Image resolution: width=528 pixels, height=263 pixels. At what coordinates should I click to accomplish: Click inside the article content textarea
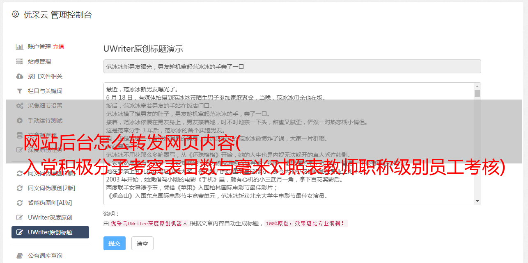(x=289, y=144)
